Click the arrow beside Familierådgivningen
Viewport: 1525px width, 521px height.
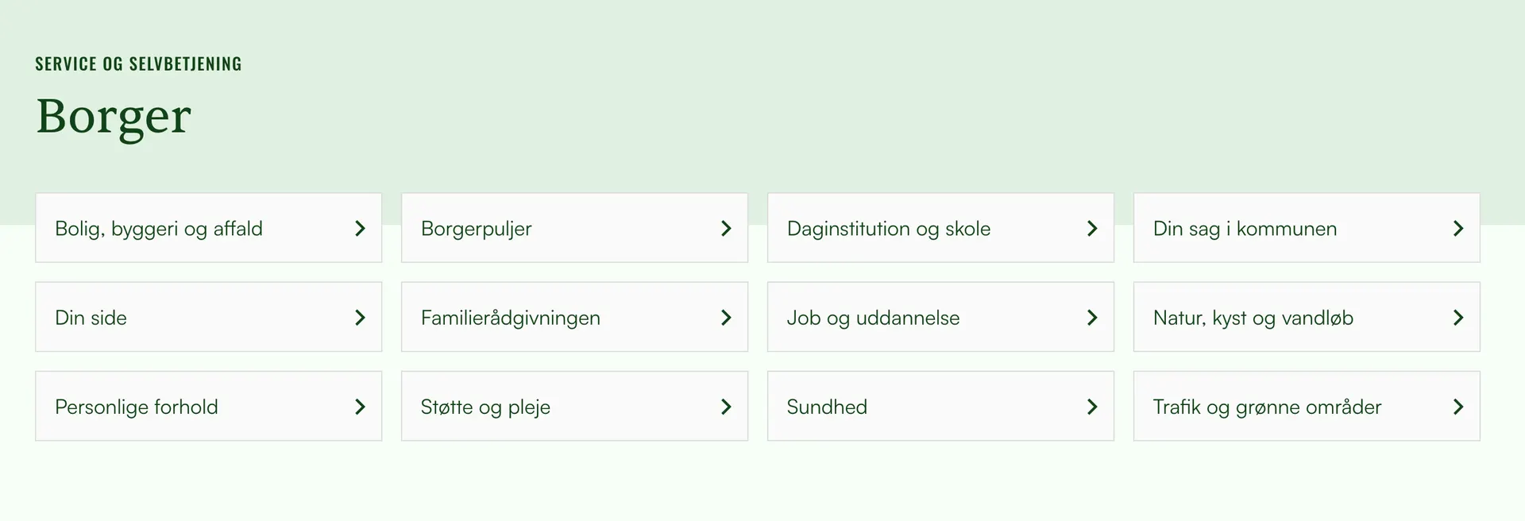(726, 318)
